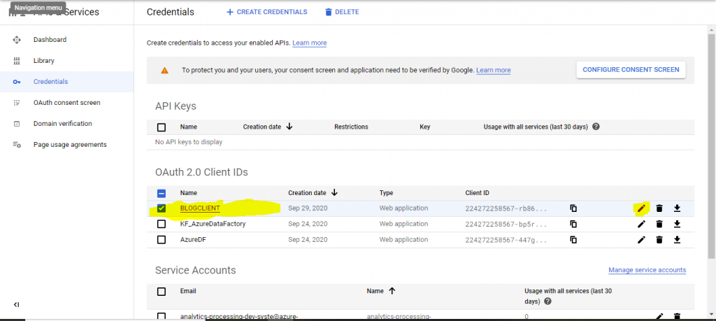The image size is (716, 321).
Task: Copy the BLOGCLIENT client ID
Action: coord(573,208)
